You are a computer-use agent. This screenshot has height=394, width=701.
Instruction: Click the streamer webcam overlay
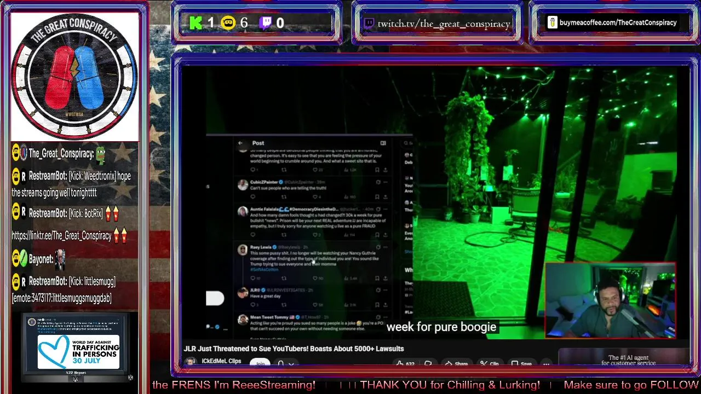[x=610, y=300]
